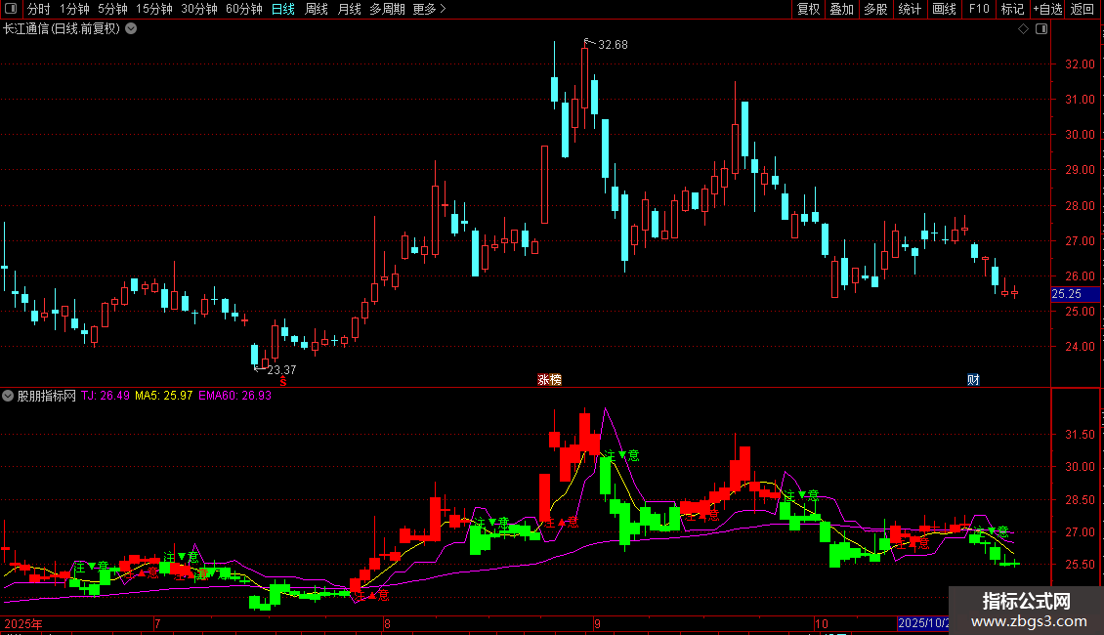This screenshot has height=635, width=1104.
Task: Click the 复权 adjustment button
Action: [x=808, y=9]
